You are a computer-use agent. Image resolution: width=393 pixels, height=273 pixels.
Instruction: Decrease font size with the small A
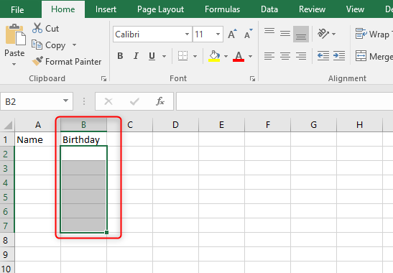pos(249,34)
